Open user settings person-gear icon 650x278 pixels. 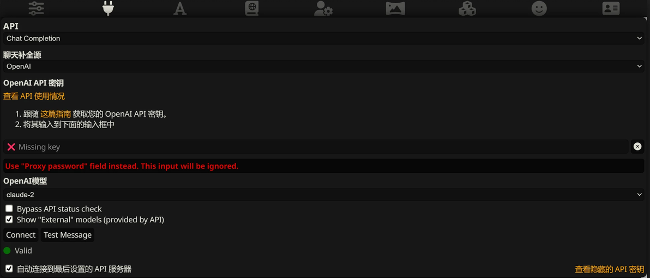[x=323, y=8]
